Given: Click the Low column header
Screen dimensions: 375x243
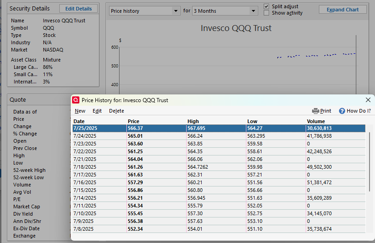Looking at the screenshot, I should point(252,121).
